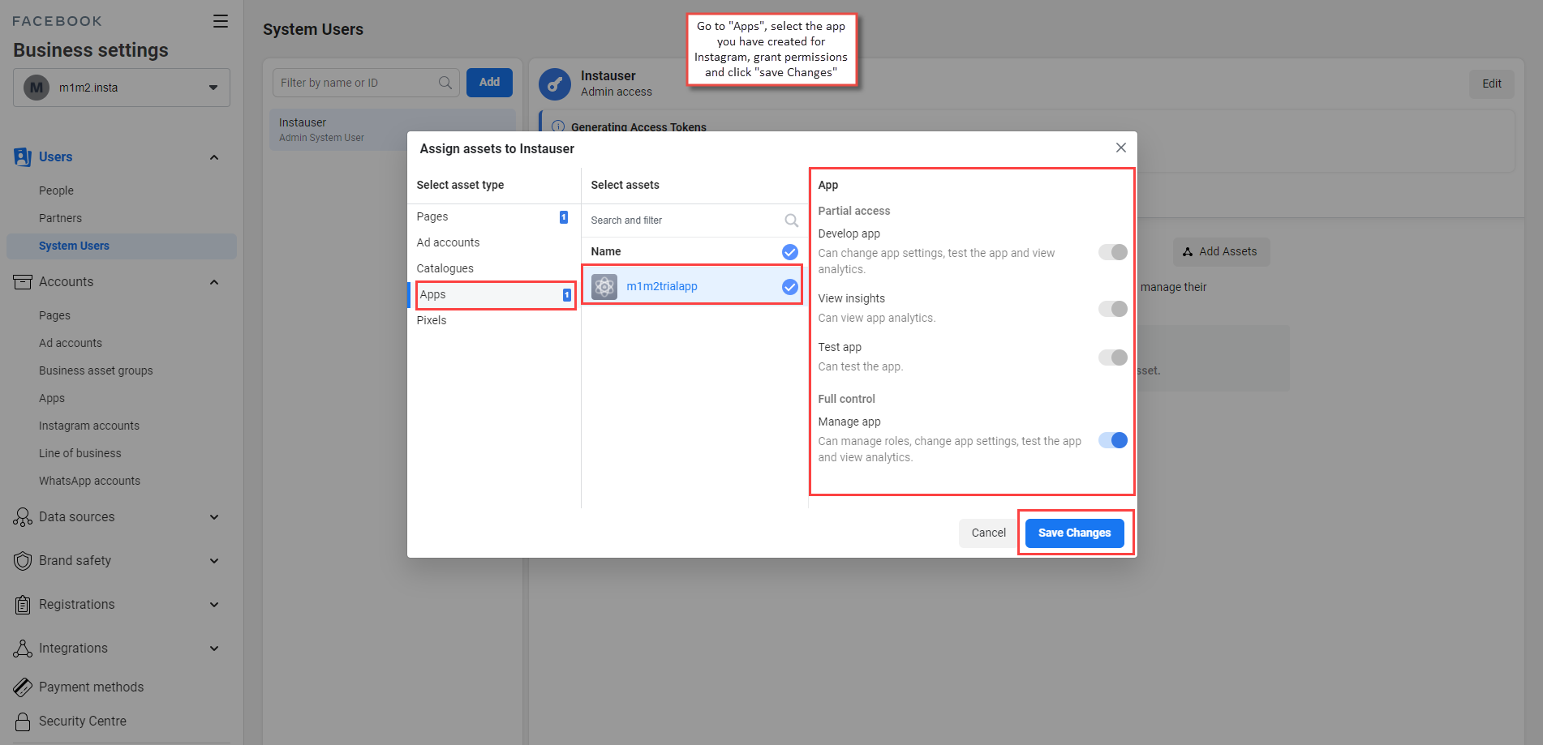The height and width of the screenshot is (745, 1543).
Task: Close the Assign assets dialog
Action: tap(1121, 148)
